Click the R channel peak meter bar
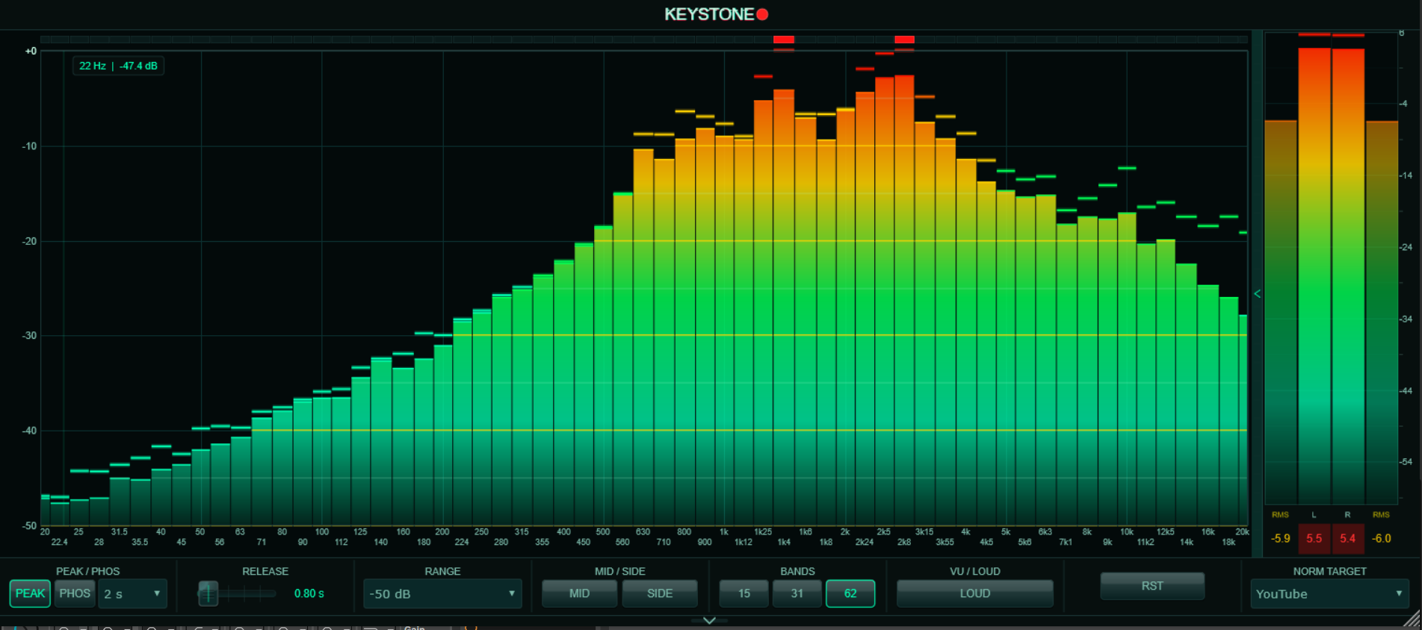 (x=1348, y=275)
